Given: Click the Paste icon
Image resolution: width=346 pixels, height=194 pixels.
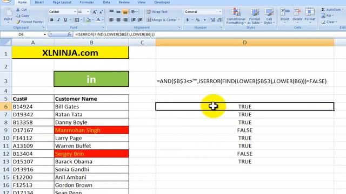Looking at the screenshot, I should pos(9,12).
